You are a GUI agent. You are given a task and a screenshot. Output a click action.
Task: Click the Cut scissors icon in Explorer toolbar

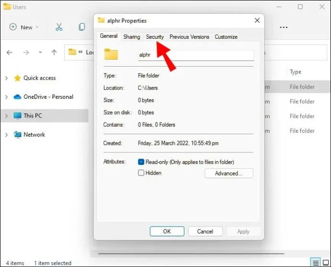pos(59,27)
